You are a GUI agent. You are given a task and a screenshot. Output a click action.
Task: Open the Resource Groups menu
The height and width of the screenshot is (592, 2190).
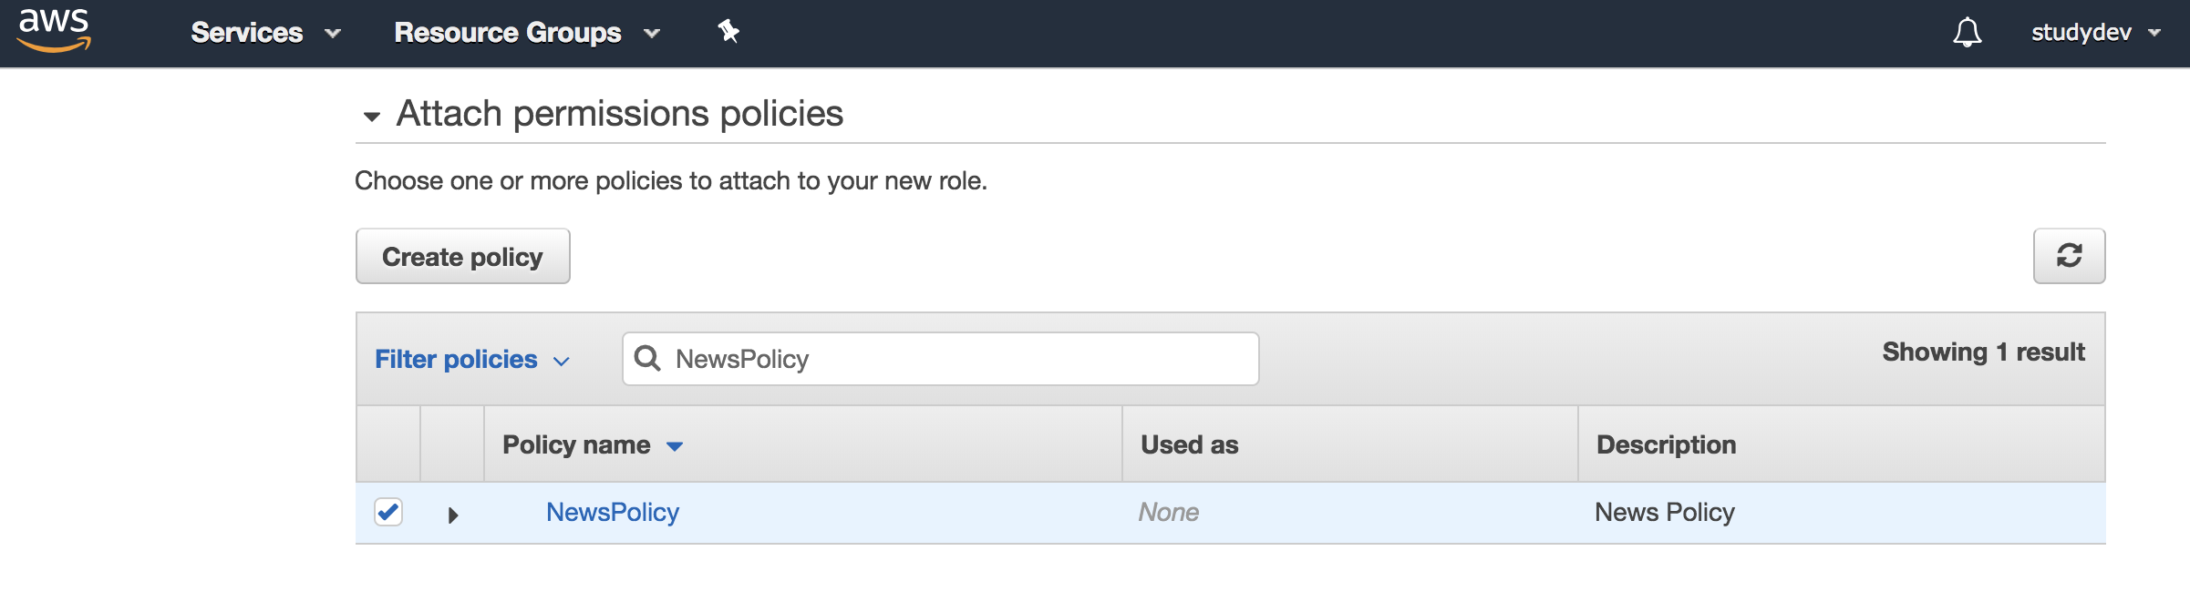click(527, 33)
